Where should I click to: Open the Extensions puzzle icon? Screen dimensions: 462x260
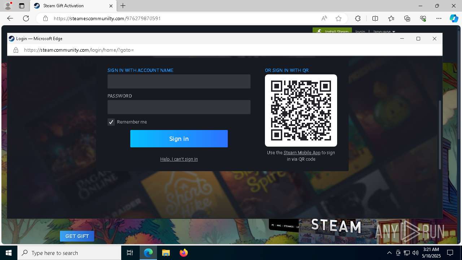pos(358,18)
